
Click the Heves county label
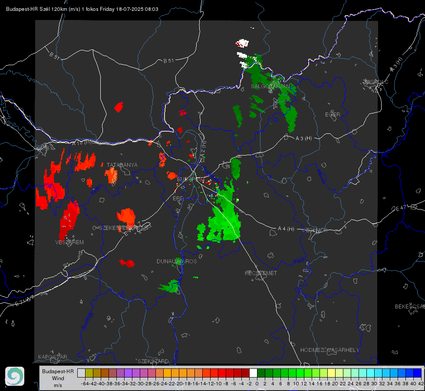321,176
